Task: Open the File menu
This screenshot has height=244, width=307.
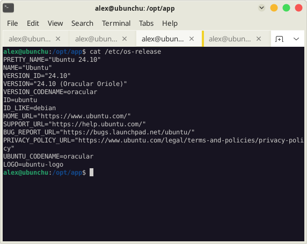Action: pyautogui.click(x=12, y=23)
